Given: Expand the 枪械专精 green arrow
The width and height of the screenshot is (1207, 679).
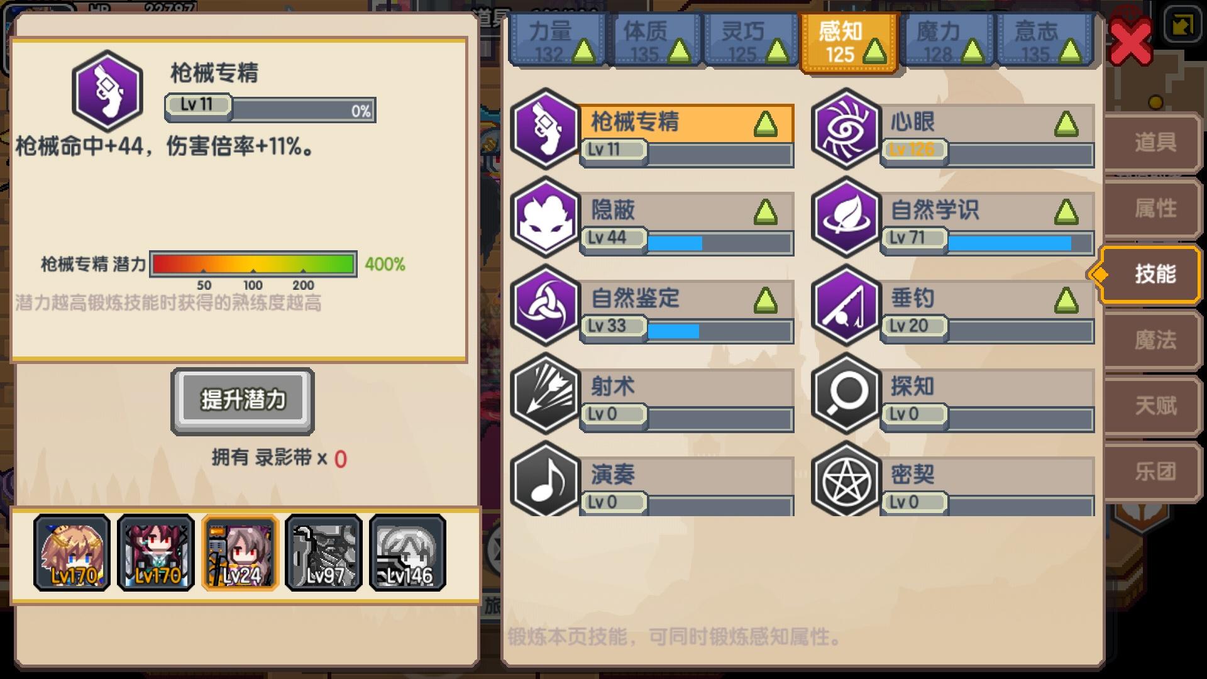Looking at the screenshot, I should 765,124.
